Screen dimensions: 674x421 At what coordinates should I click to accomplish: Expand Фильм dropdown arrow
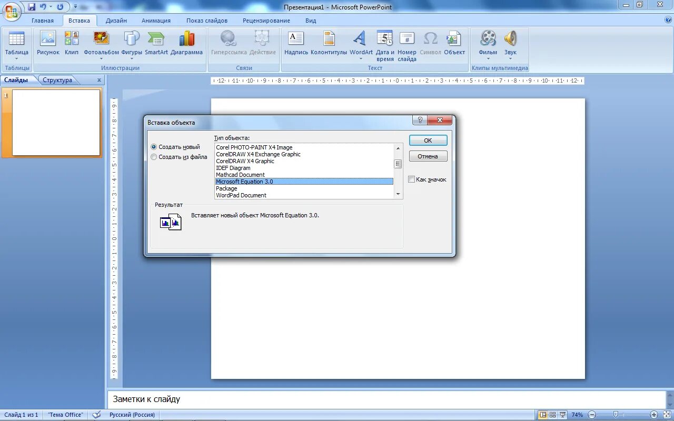point(488,59)
